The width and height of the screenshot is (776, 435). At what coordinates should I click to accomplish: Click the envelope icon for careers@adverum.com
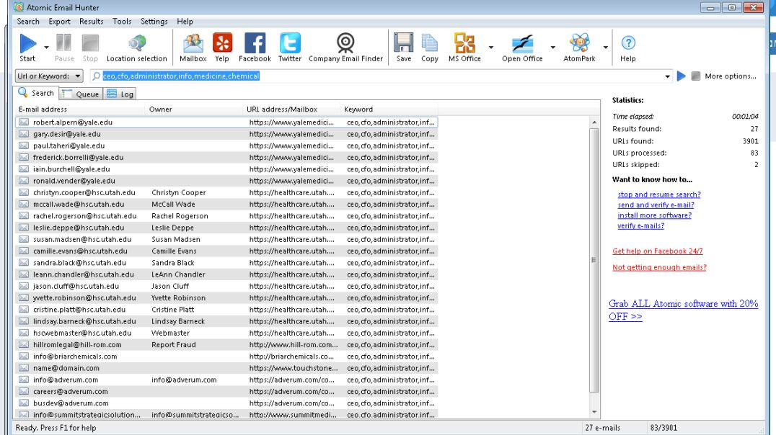pyautogui.click(x=24, y=392)
